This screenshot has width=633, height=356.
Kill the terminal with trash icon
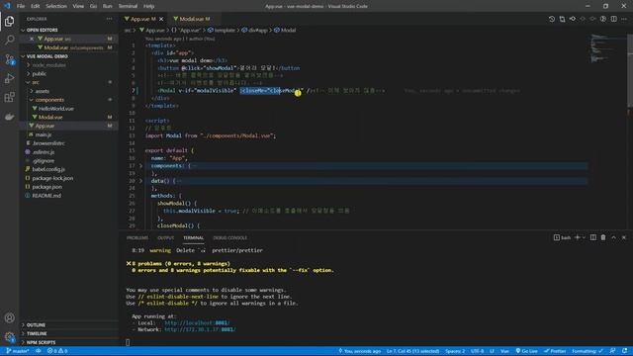pos(603,237)
